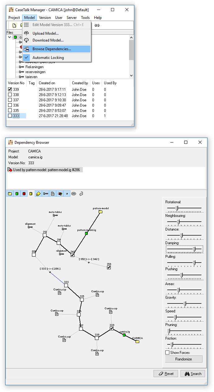Collapse the root project tree node
Screen dimensions: 214x392
coord(10,37)
